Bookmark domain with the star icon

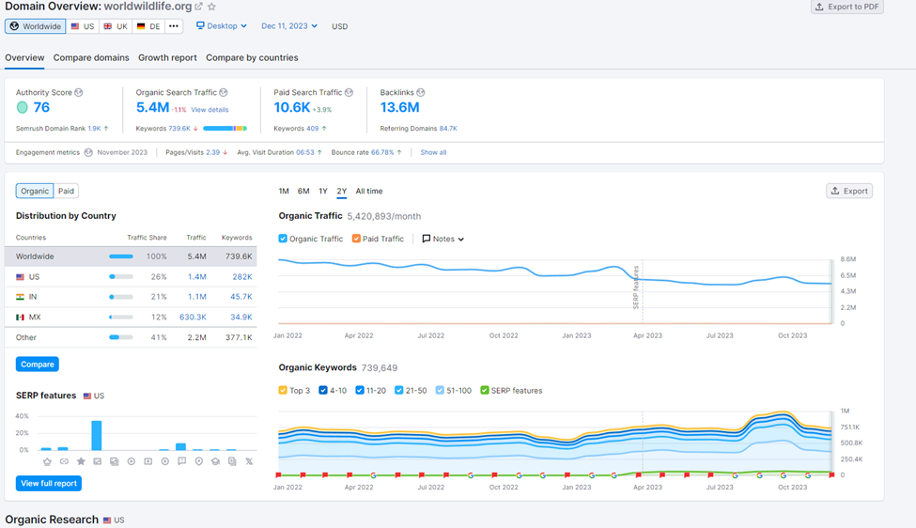point(211,8)
